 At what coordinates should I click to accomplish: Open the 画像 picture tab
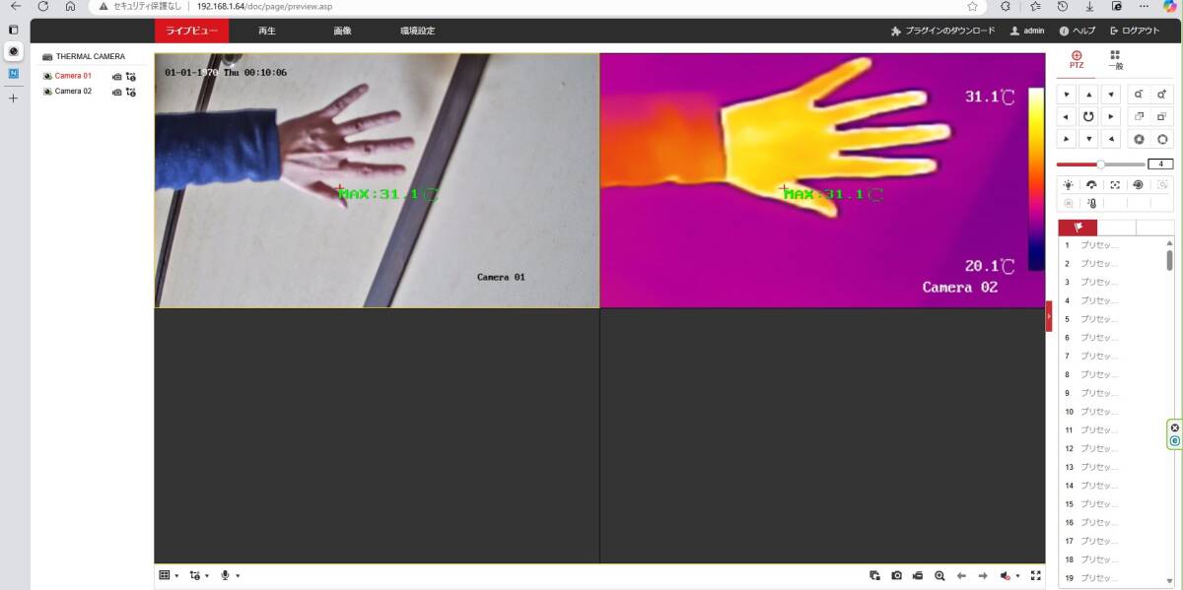342,31
